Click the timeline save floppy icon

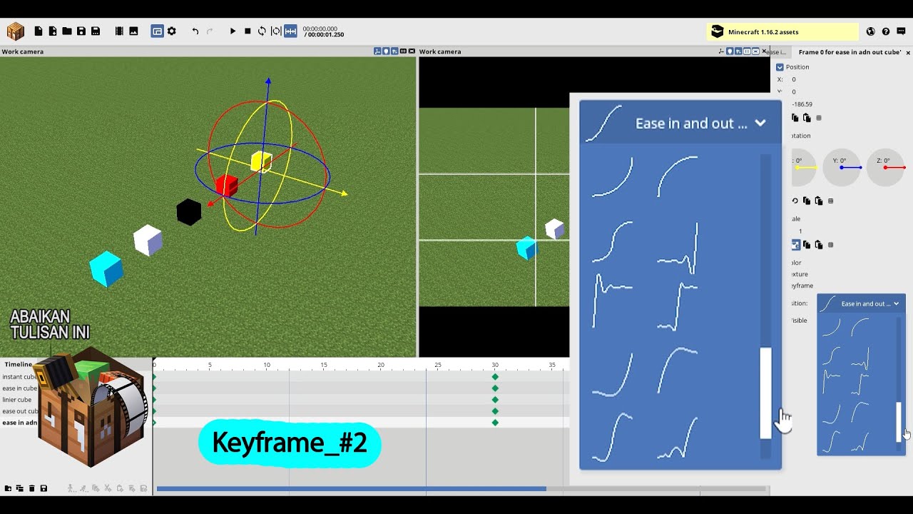(44, 488)
